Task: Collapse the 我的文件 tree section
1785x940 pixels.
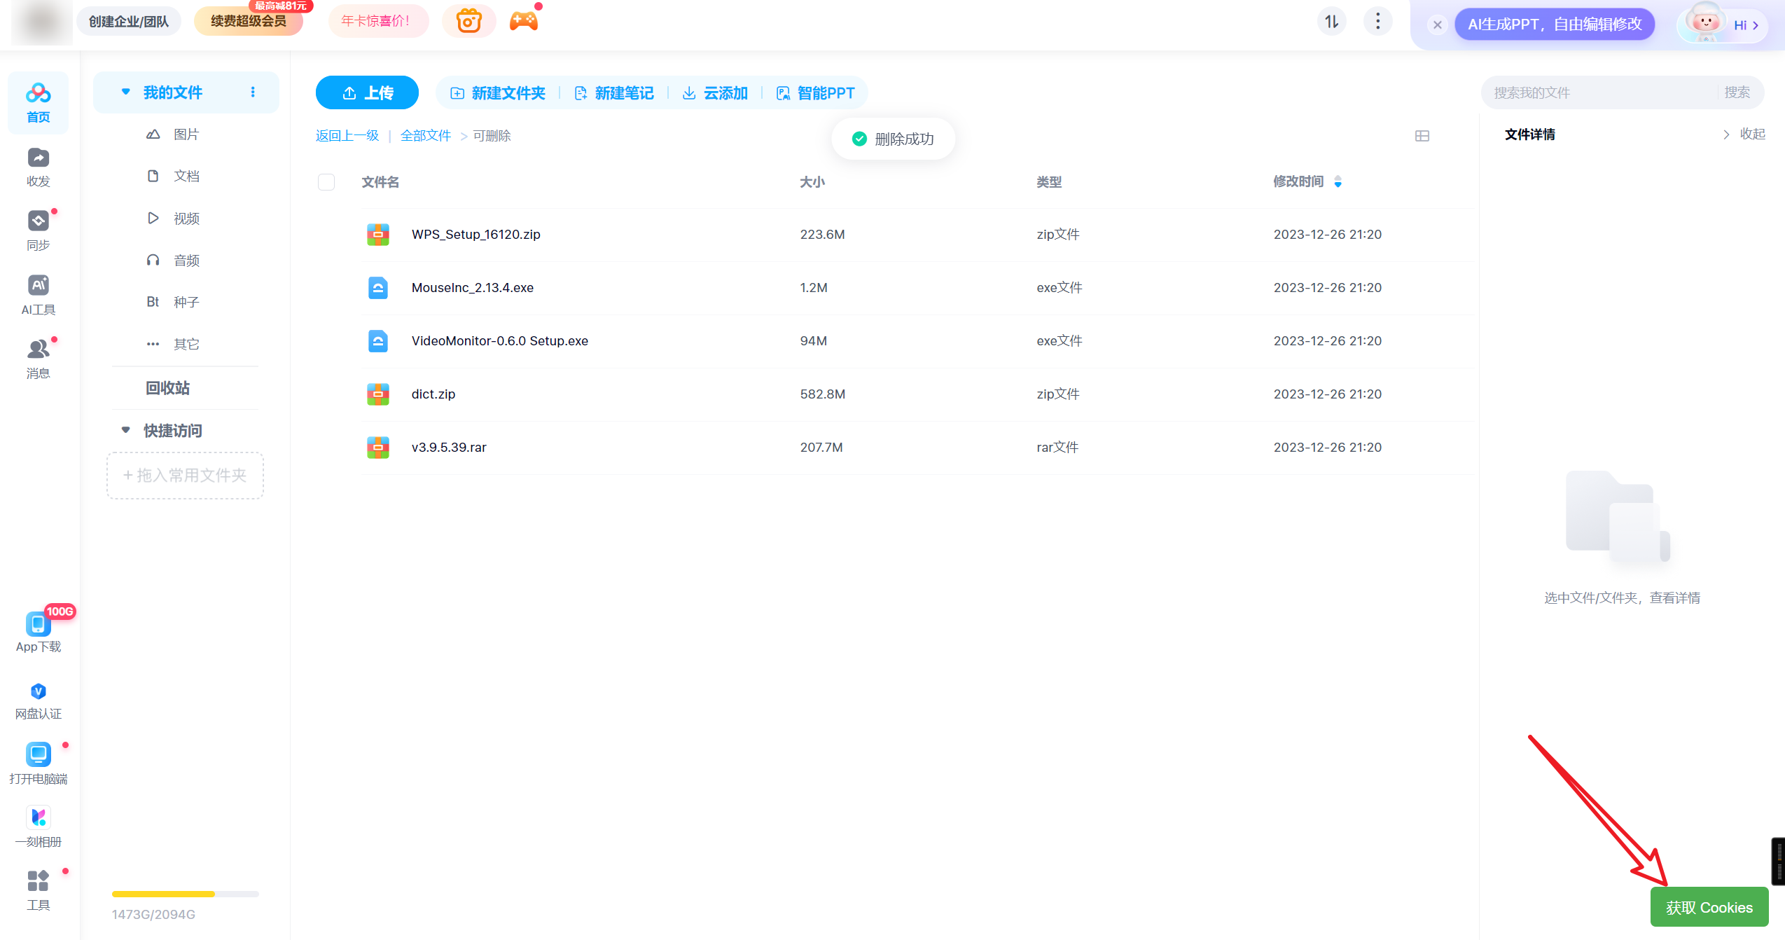Action: (x=126, y=92)
